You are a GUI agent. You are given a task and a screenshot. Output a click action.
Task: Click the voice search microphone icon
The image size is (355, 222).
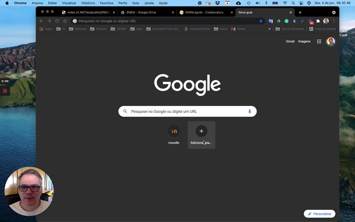(x=250, y=111)
